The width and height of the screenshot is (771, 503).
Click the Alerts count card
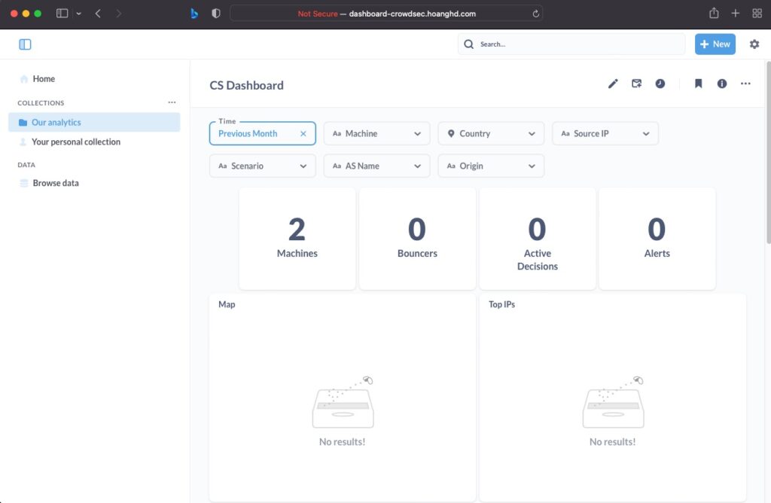click(657, 239)
